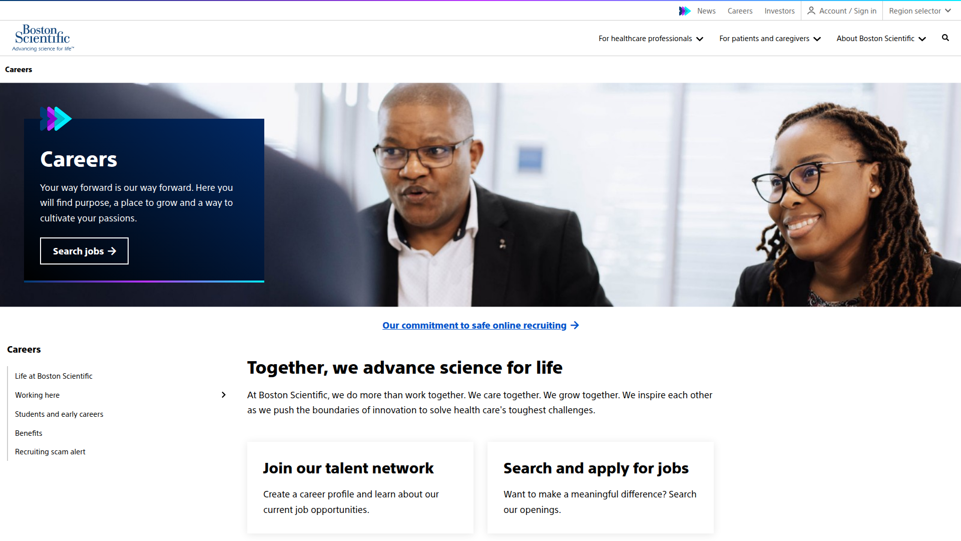Open the Benefits sidebar link

point(29,433)
